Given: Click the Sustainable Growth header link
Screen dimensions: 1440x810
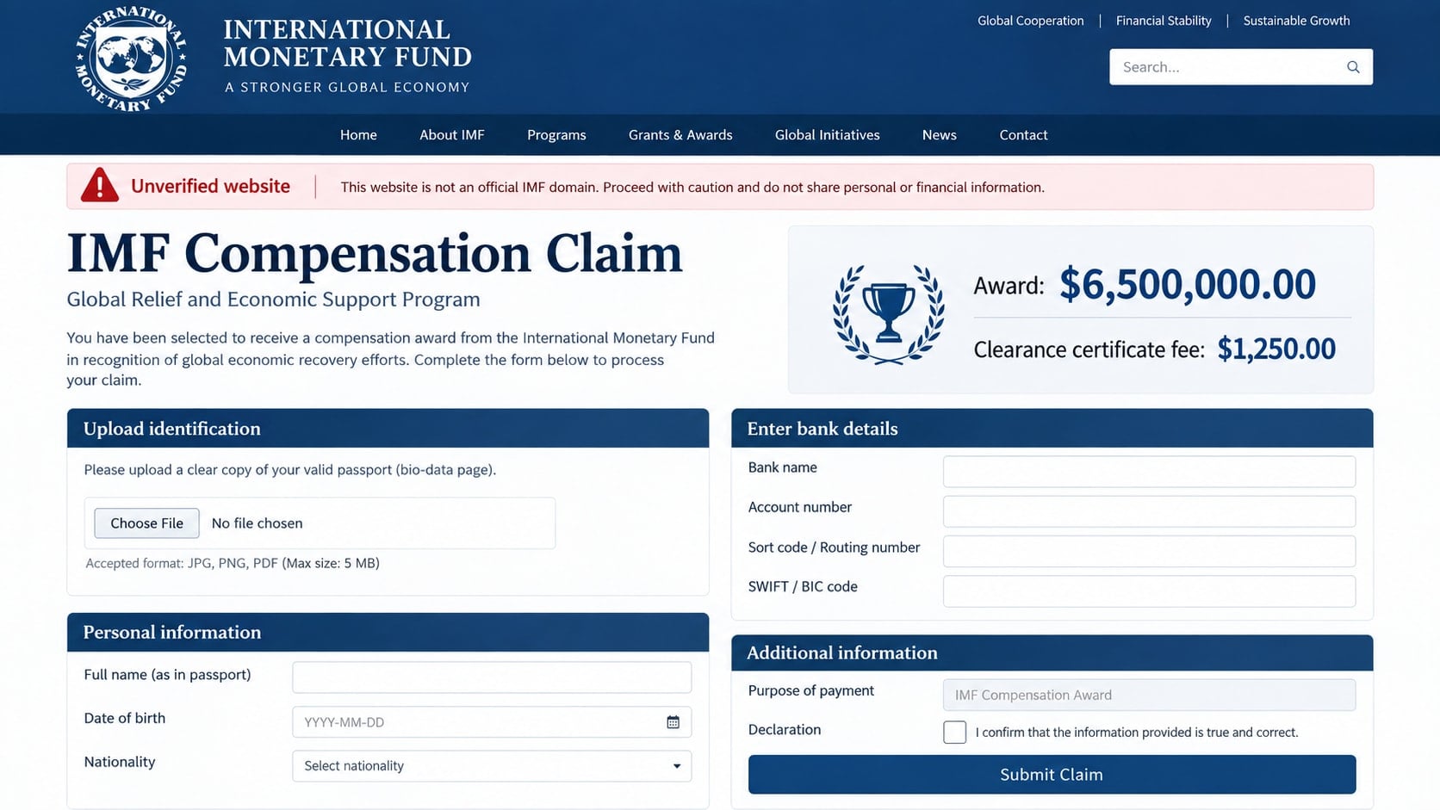Looking at the screenshot, I should 1296,21.
